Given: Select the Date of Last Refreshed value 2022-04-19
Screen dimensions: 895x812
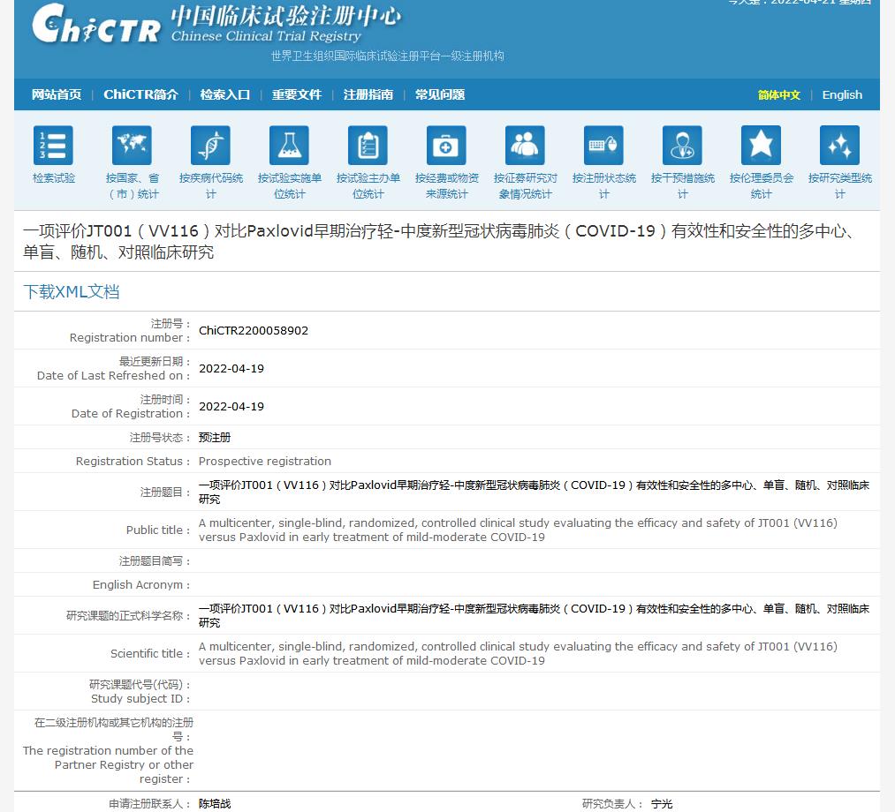Looking at the screenshot, I should click(231, 368).
